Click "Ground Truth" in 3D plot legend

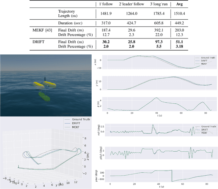tap(81, 119)
